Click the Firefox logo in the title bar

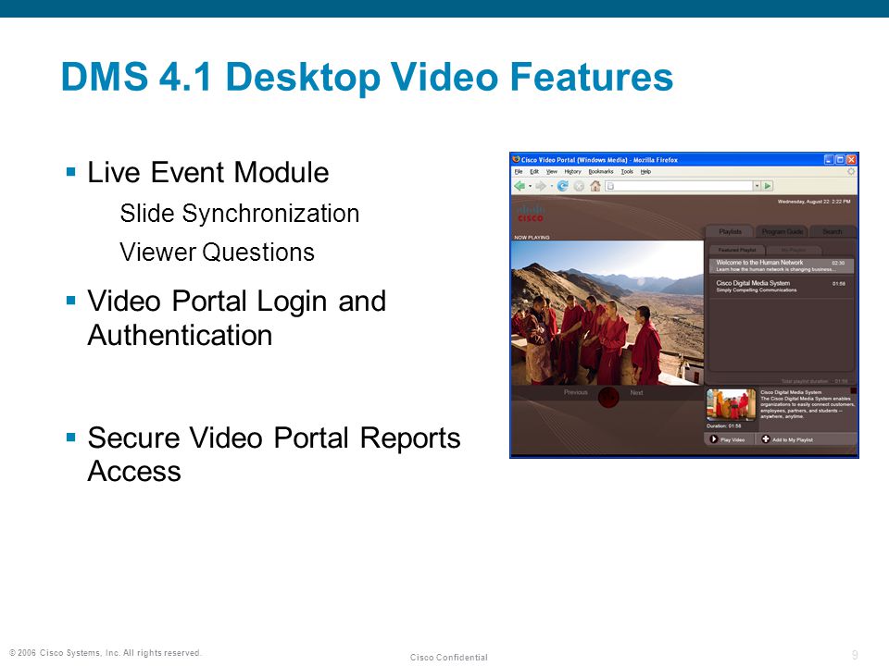(x=516, y=160)
